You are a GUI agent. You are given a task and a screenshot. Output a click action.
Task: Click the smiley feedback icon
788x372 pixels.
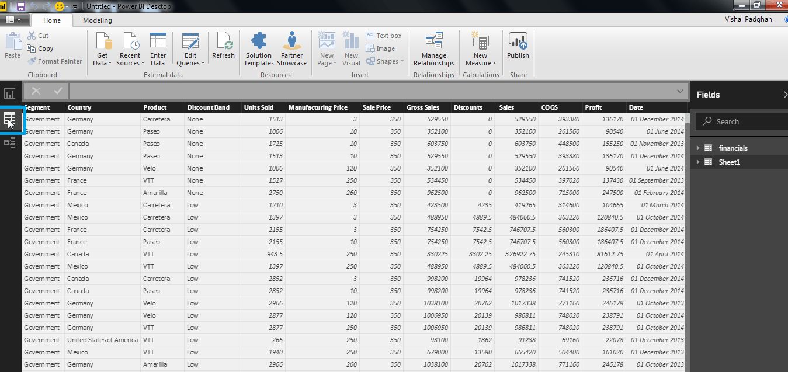pyautogui.click(x=60, y=6)
